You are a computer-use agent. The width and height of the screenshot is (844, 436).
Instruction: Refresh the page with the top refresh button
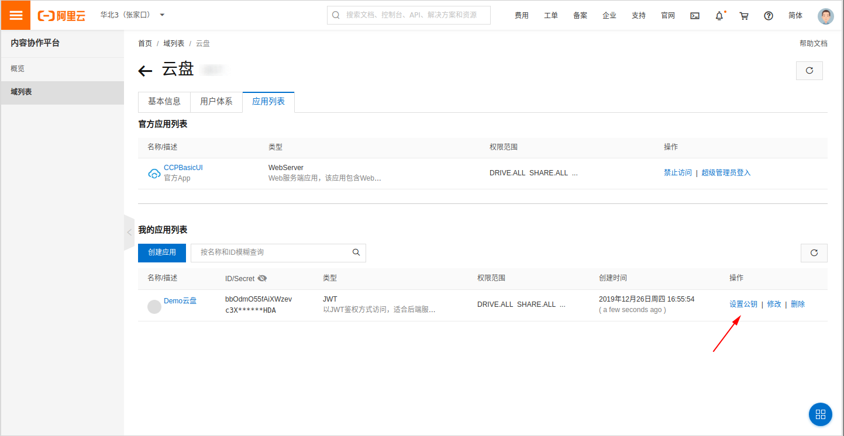coord(809,70)
